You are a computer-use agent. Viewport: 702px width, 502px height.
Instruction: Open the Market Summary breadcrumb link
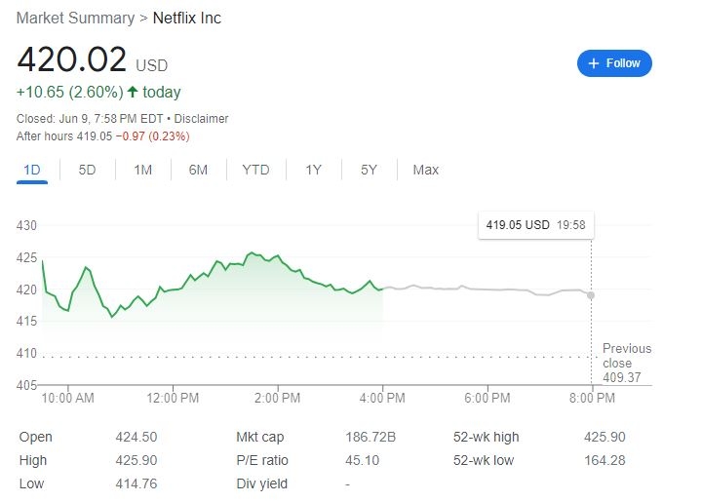(x=75, y=19)
